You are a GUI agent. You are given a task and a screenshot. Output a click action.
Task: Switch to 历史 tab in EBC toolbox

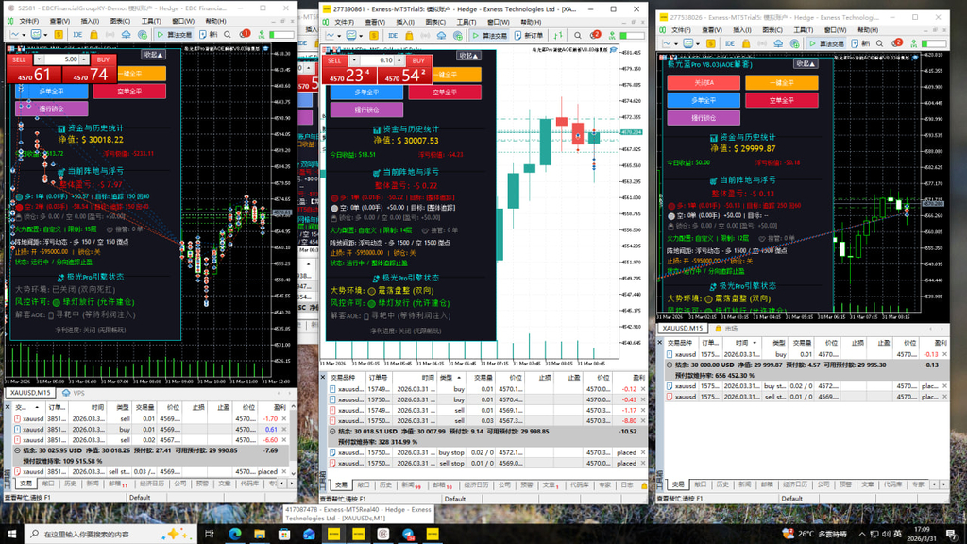pyautogui.click(x=70, y=484)
